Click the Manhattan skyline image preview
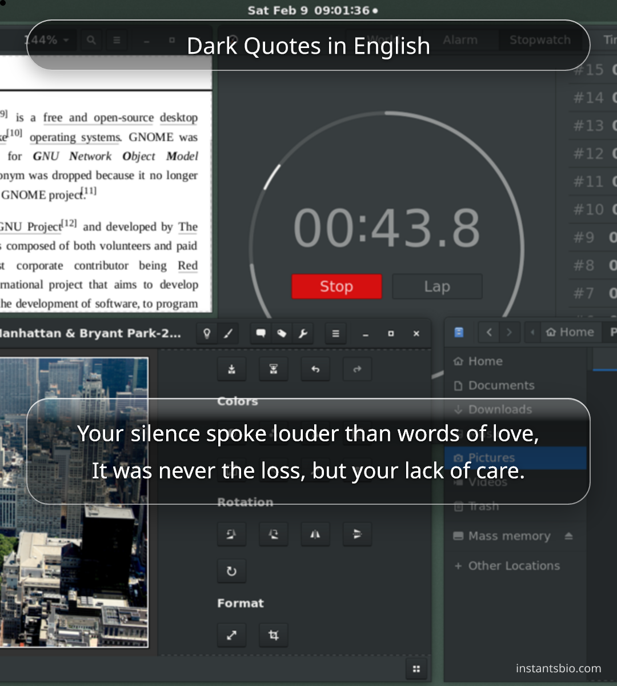Viewport: 617px width, 686px height. [x=74, y=502]
